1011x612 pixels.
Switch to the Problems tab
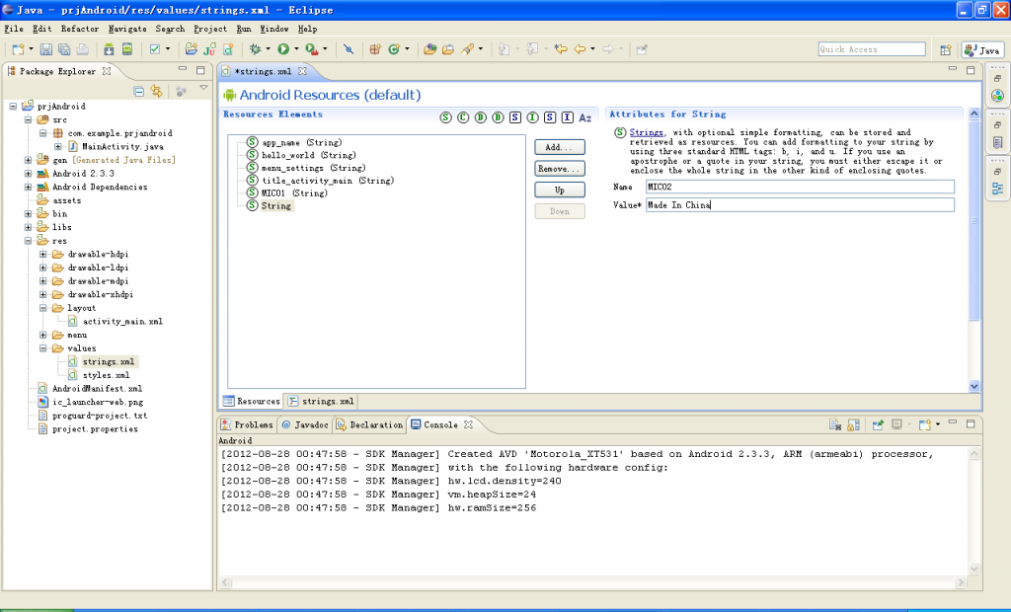[x=247, y=424]
